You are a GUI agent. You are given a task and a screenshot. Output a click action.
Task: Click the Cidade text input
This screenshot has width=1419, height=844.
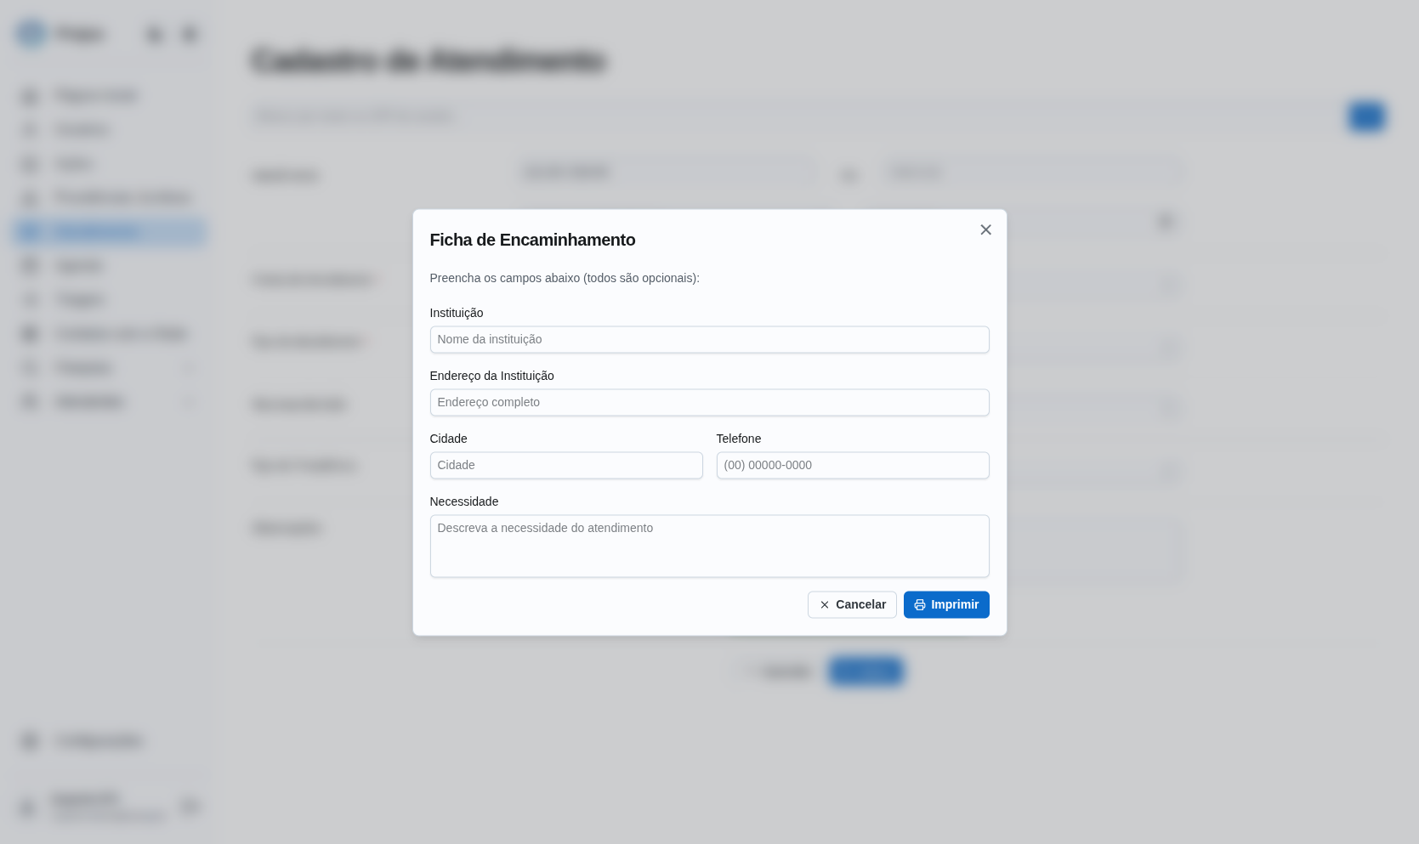pos(566,466)
